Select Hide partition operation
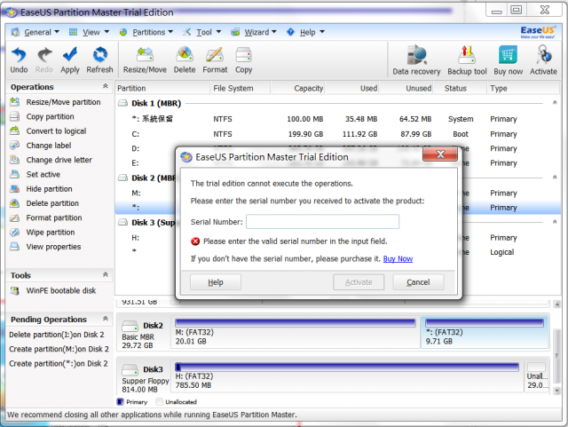Screen dimensions: 568x427 [x=41, y=189]
